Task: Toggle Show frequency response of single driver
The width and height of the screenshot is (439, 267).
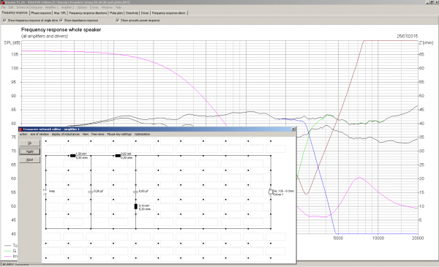Action: (4, 20)
